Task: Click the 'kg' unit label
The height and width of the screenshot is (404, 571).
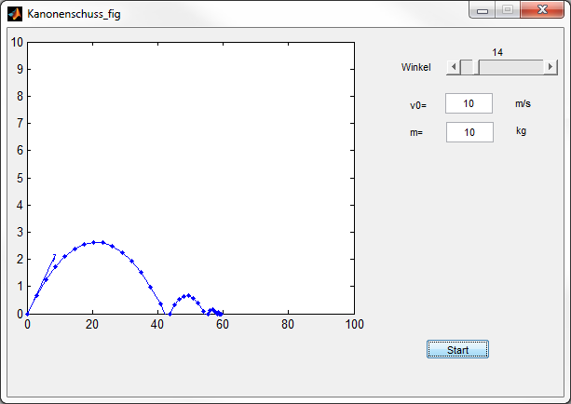Action: click(522, 131)
